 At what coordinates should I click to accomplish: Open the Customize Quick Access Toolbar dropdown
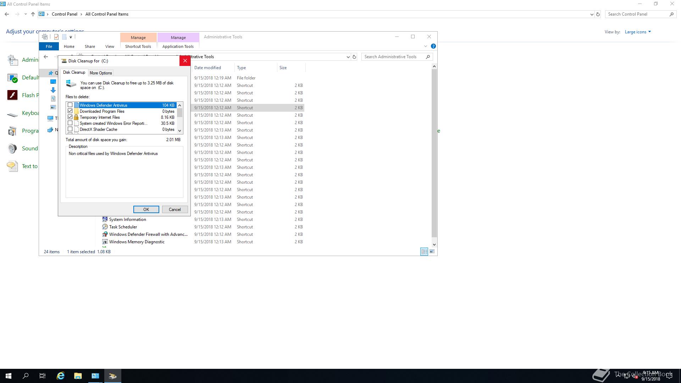point(71,37)
